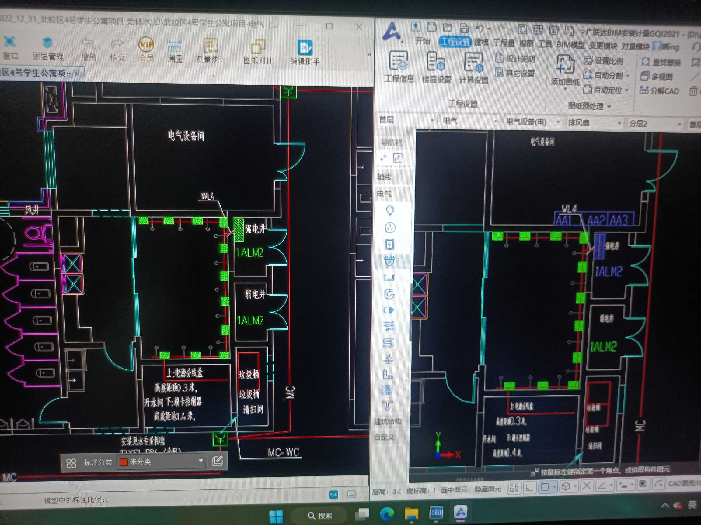Switch to the 建模 ribbon tab
This screenshot has height=525, width=701.
481,43
